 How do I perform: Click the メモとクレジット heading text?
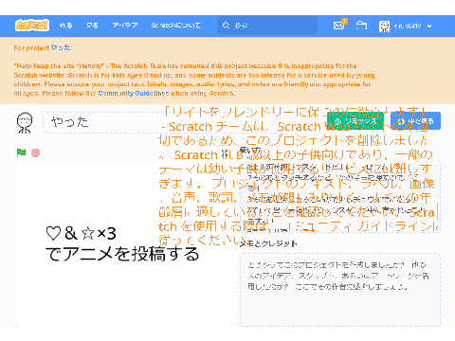(x=268, y=243)
